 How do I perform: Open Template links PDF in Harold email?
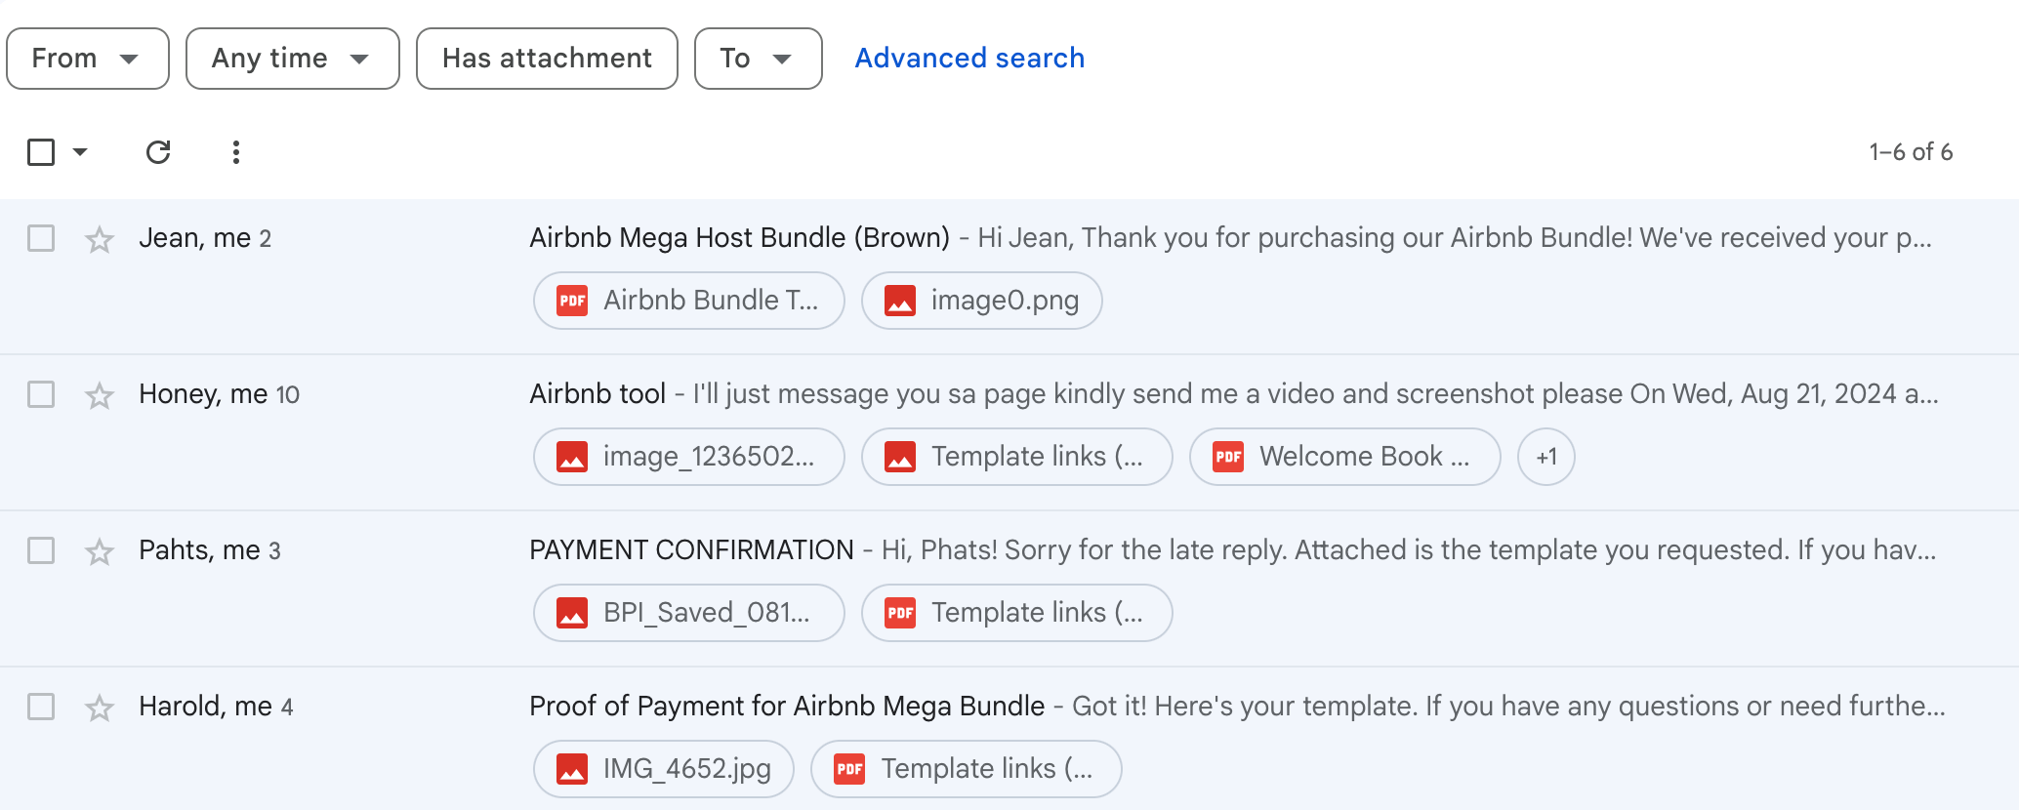click(966, 769)
